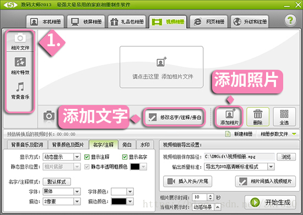Click the 修改名字/注释/旁白 button
Image resolution: width=303 pixels, height=215 pixels.
174,117
